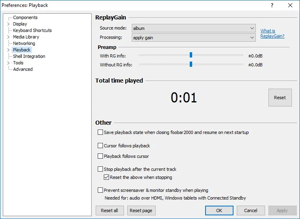Enable Prevent screensaver when playing

[x=100, y=190]
